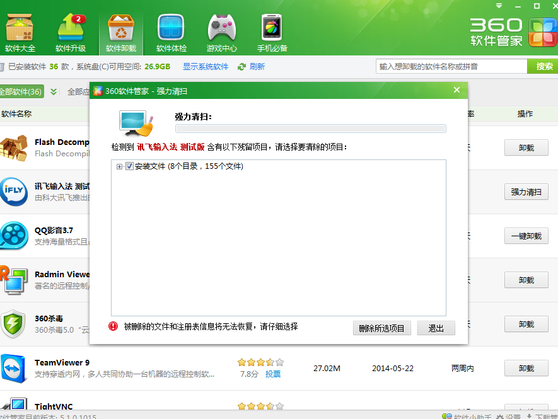The width and height of the screenshot is (558, 419).
Task: Click 卸载 button for Flash Decompiler
Action: (x=526, y=147)
